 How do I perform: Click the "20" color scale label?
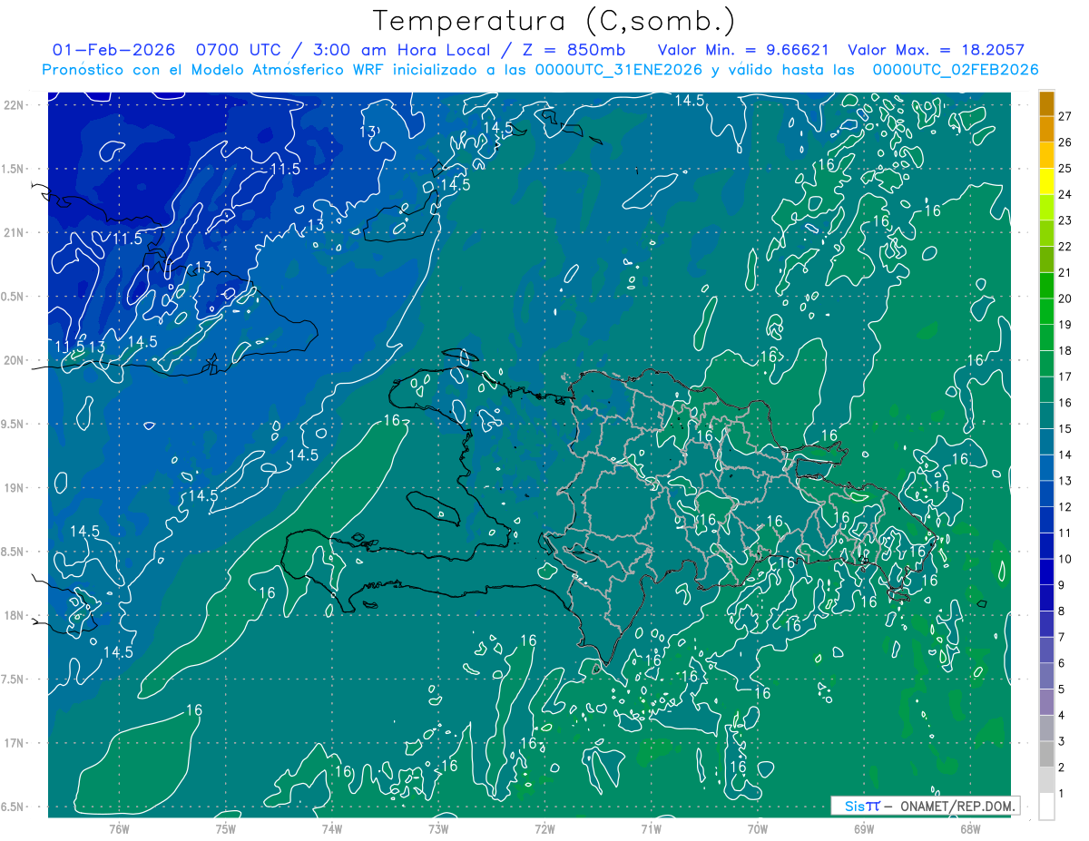click(x=1064, y=298)
